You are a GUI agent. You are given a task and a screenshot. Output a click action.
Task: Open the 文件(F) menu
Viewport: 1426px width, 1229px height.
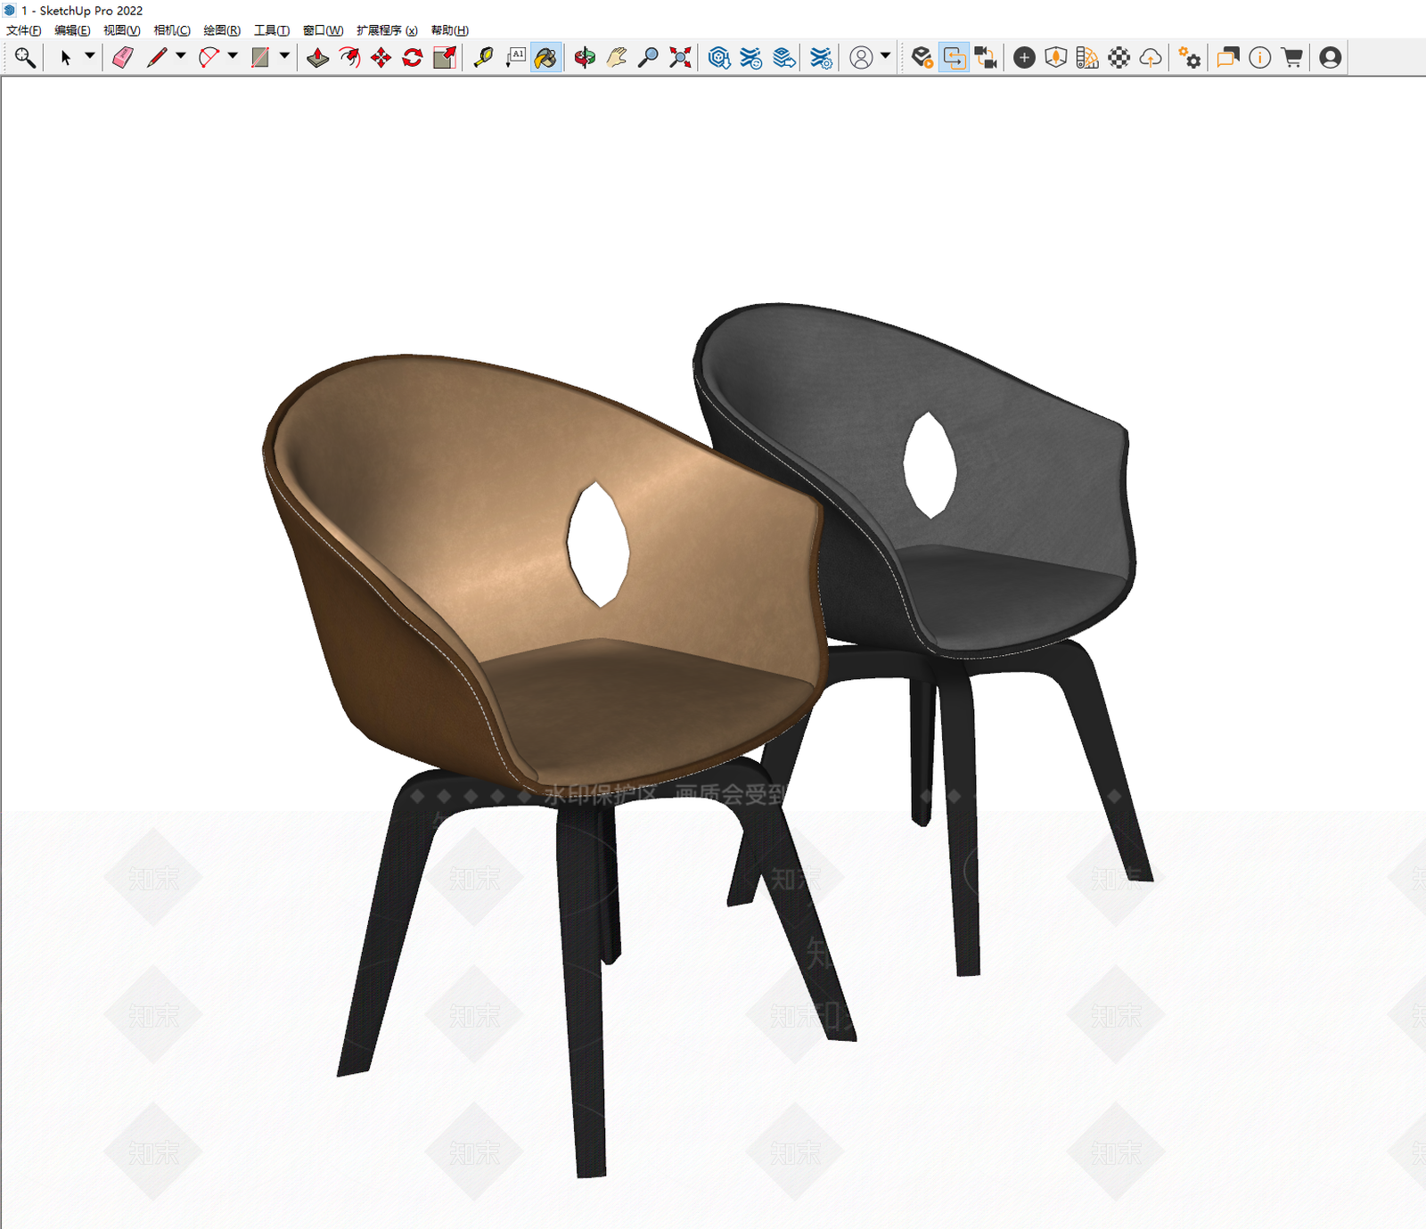pyautogui.click(x=23, y=30)
